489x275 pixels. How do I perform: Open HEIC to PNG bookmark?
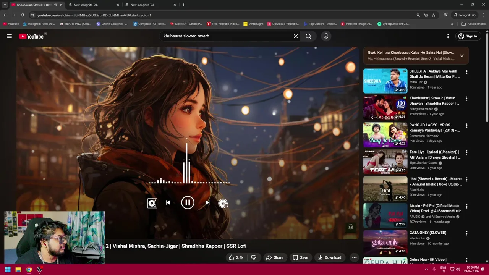pos(75,24)
